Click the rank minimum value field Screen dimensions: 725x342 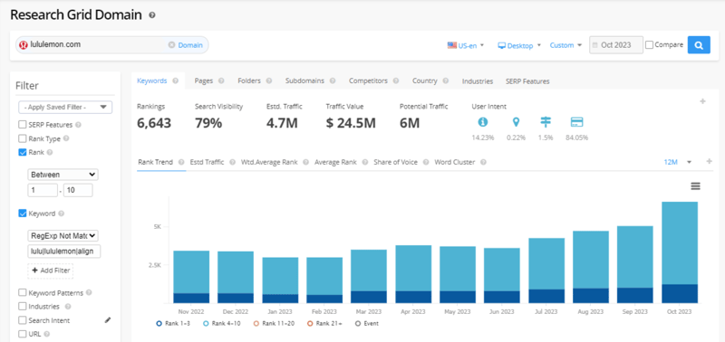42,190
